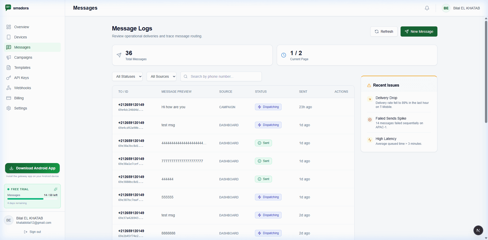Click the BE avatar in top bar
Screen dimensions: 488x240
coord(446,8)
